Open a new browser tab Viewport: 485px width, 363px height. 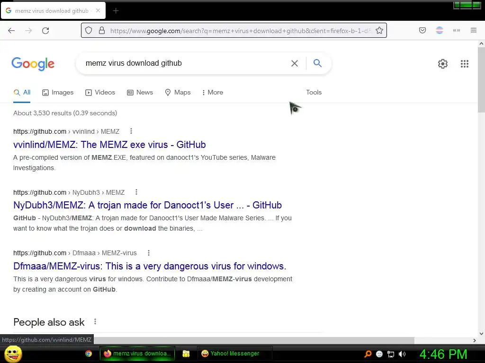click(116, 11)
